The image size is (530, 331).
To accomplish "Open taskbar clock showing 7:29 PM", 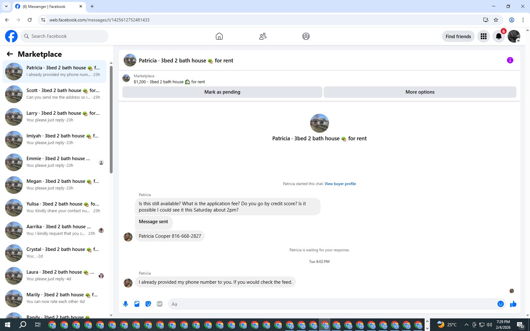I will tap(503, 325).
